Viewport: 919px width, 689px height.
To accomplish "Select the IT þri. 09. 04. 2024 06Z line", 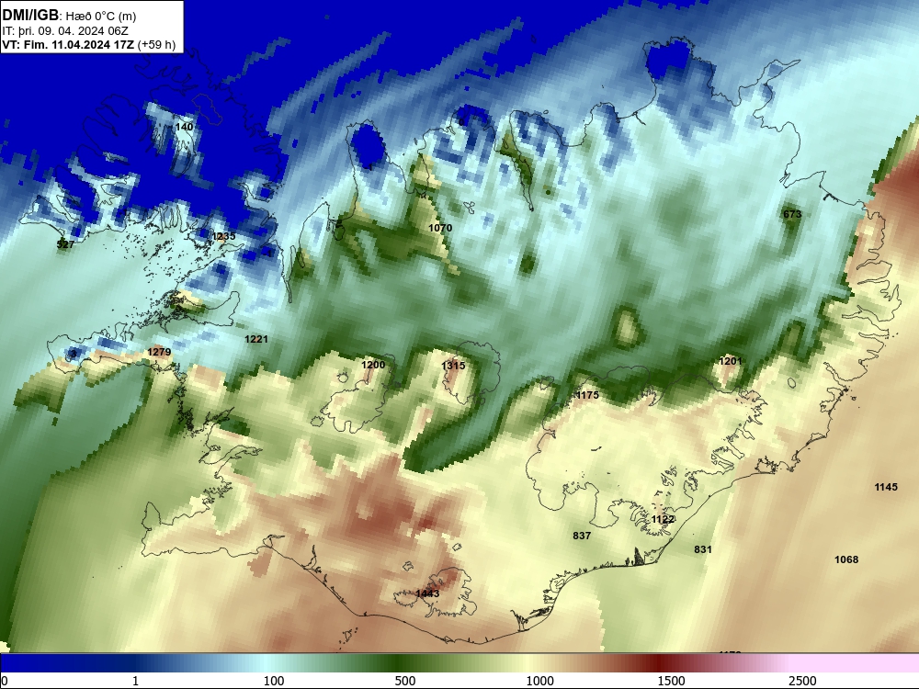I will tap(65, 31).
